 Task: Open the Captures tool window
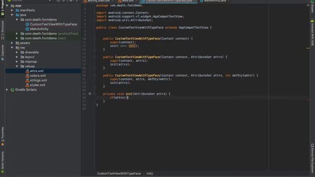(2, 53)
